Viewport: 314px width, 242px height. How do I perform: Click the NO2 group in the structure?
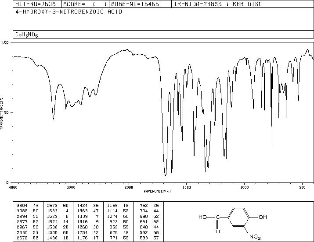point(255,237)
